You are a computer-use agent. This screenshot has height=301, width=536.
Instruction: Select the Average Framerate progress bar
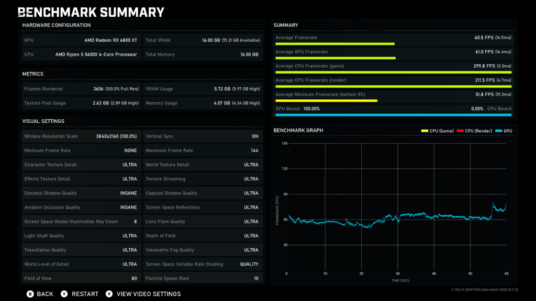pyautogui.click(x=335, y=44)
